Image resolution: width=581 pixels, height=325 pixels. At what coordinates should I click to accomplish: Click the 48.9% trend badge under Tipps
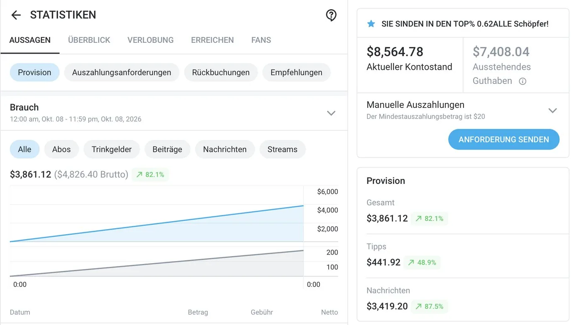click(x=422, y=263)
